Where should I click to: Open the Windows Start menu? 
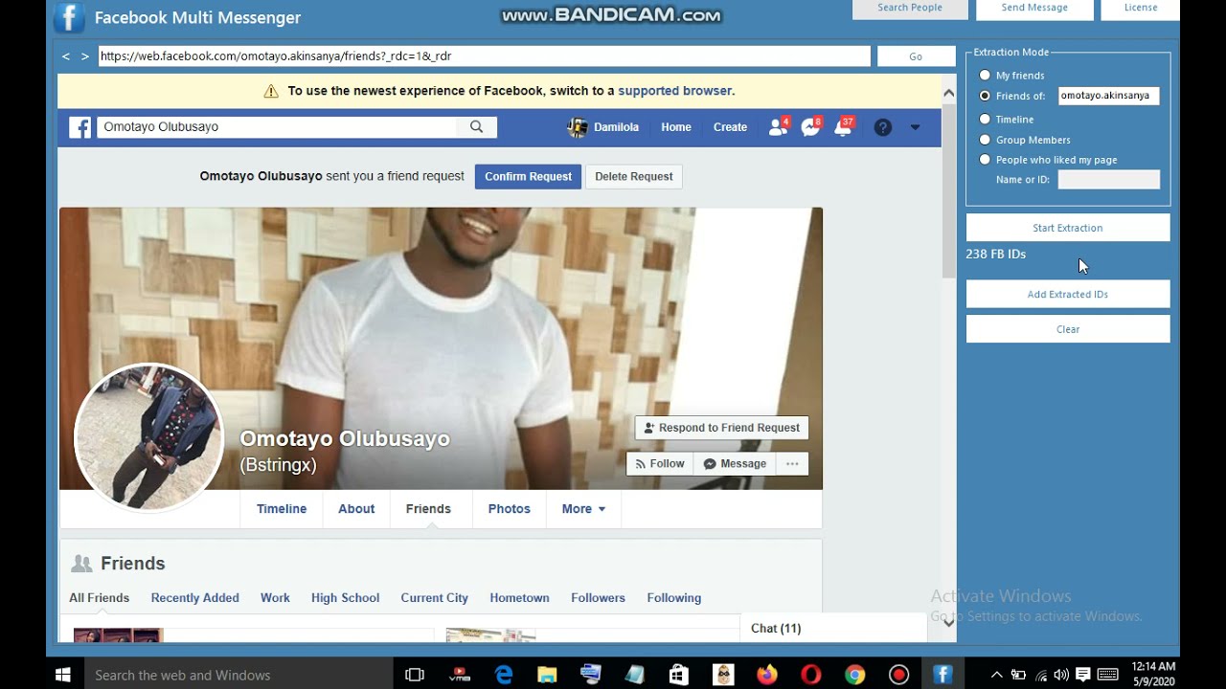pos(63,675)
